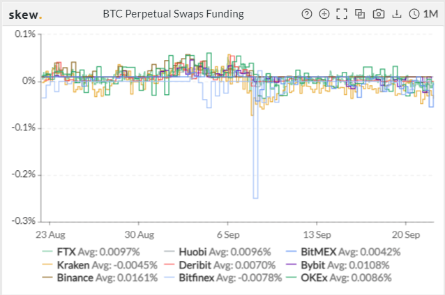445x295 pixels.
Task: Open the clock time-range icon
Action: pyautogui.click(x=414, y=14)
